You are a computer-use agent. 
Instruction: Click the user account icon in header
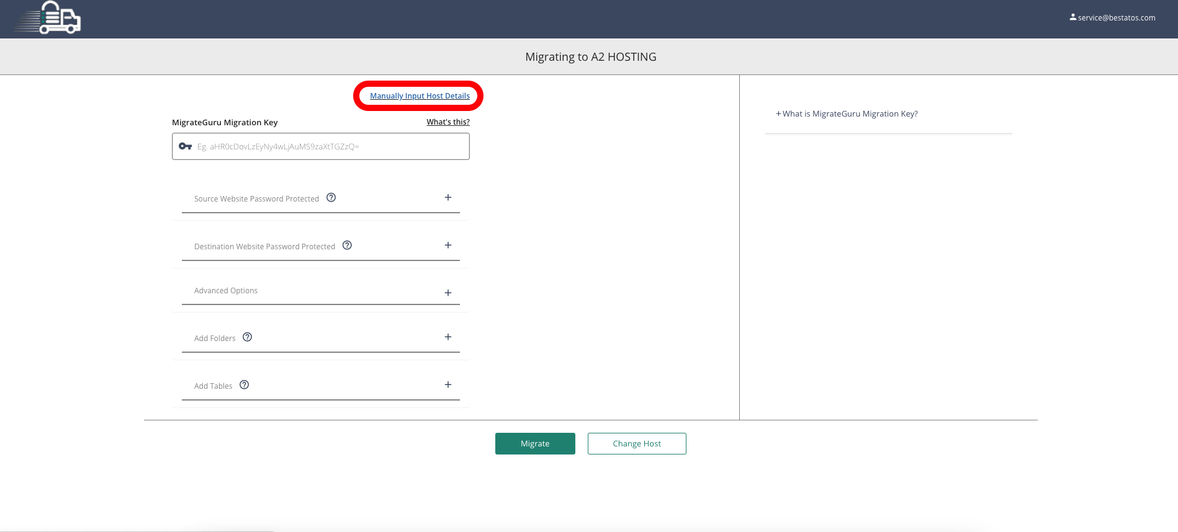coord(1072,17)
